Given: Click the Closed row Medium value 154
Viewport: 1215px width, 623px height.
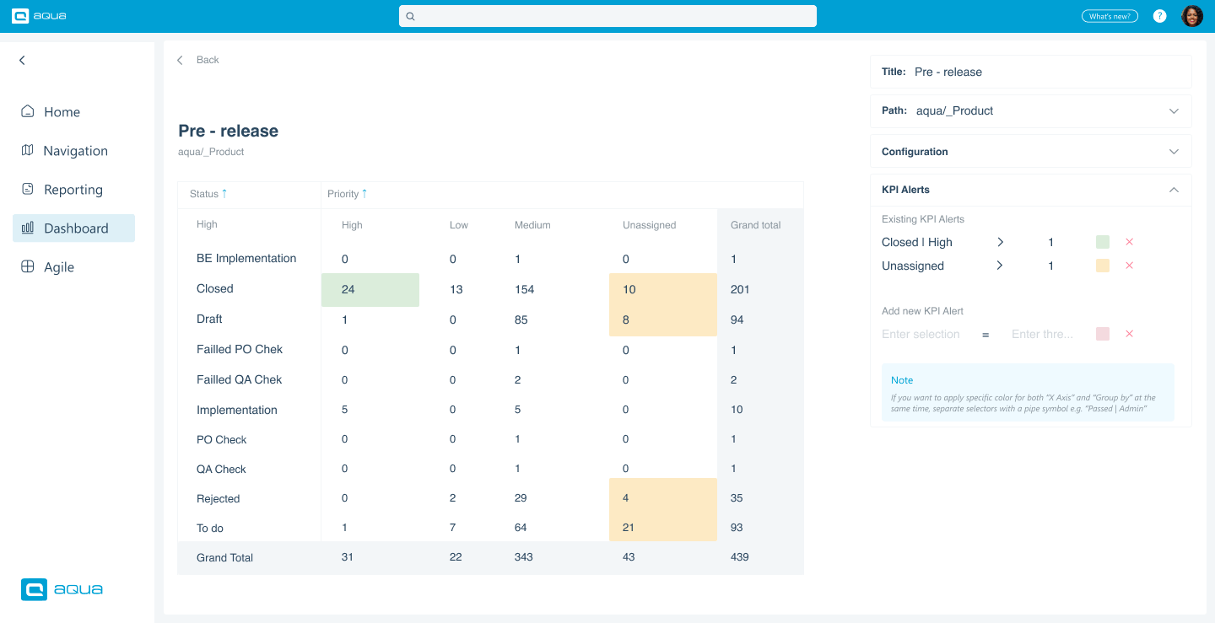Looking at the screenshot, I should [x=524, y=290].
